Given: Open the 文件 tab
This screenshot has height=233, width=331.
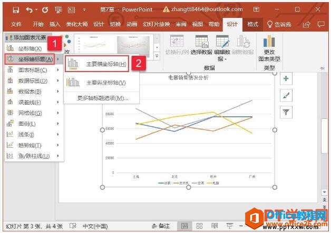Looking at the screenshot, I should [x=16, y=24].
